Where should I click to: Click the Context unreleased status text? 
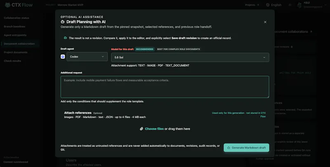pyautogui.click(x=16, y=162)
